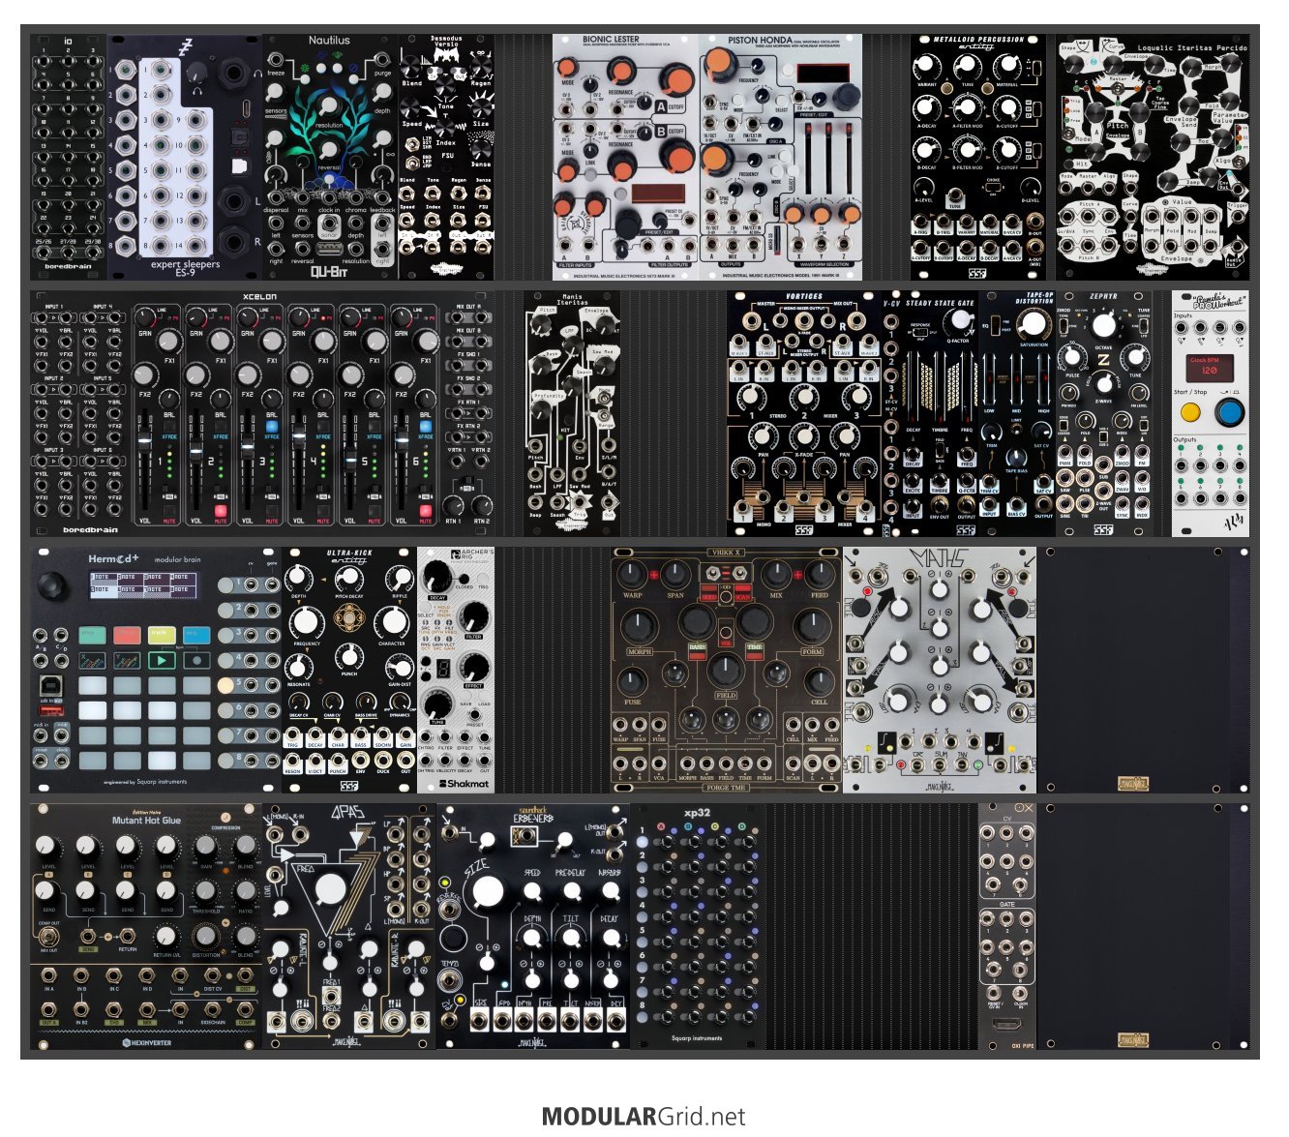This screenshot has width=1289, height=1137.
Task: Click the Feed knob on Vhikk X
Action: (x=819, y=576)
